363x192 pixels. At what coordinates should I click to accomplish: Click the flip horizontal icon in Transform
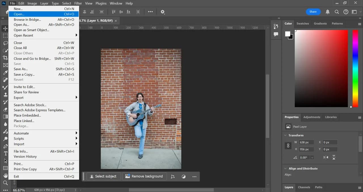[x=326, y=157]
